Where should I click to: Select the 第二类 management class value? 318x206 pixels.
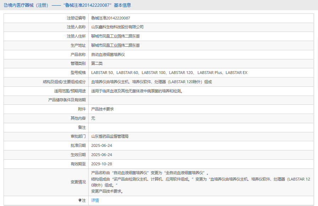tap(97, 63)
